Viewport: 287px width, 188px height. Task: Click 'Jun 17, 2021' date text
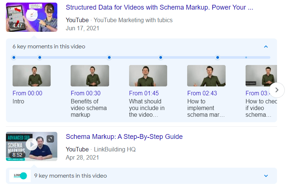pyautogui.click(x=82, y=28)
